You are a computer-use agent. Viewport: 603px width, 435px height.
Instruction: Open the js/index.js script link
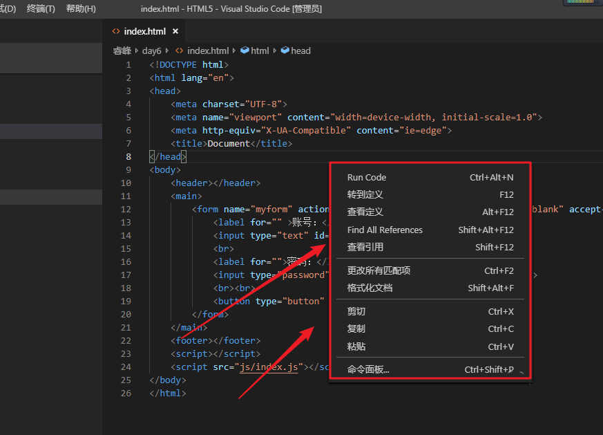click(270, 367)
